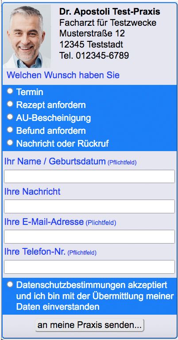Choose Nachricht oder Rückruf radio option

pyautogui.click(x=10, y=143)
